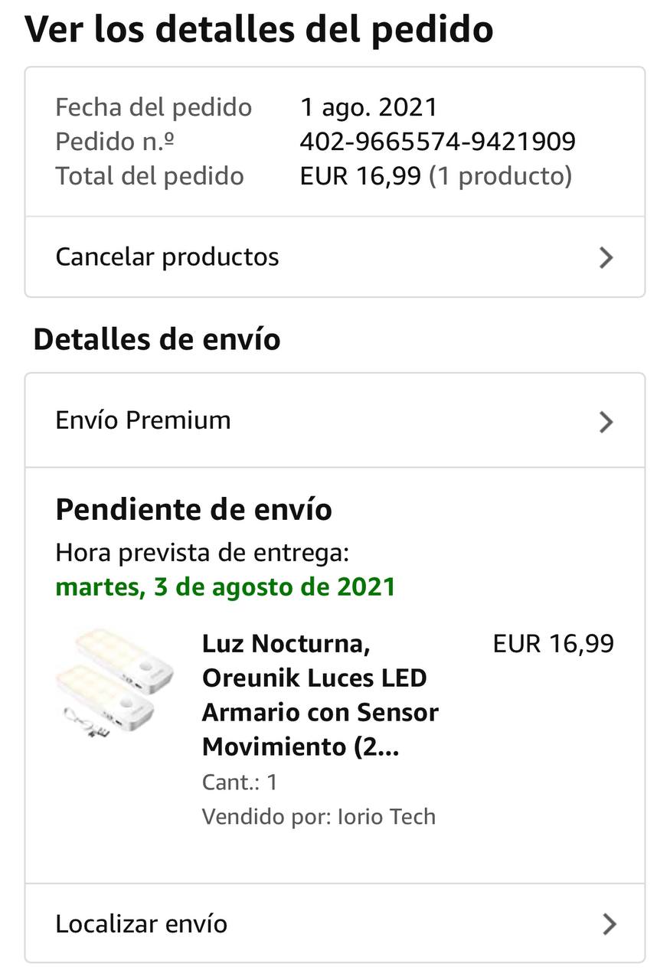Select Localizar envío to track shipment
Image resolution: width=670 pixels, height=980 pixels.
[x=142, y=924]
